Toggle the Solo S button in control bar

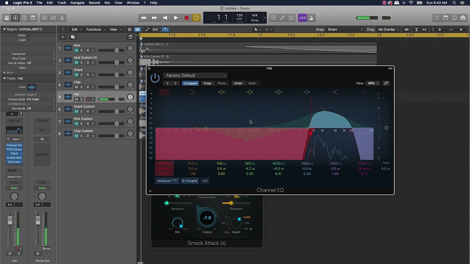[x=291, y=18]
